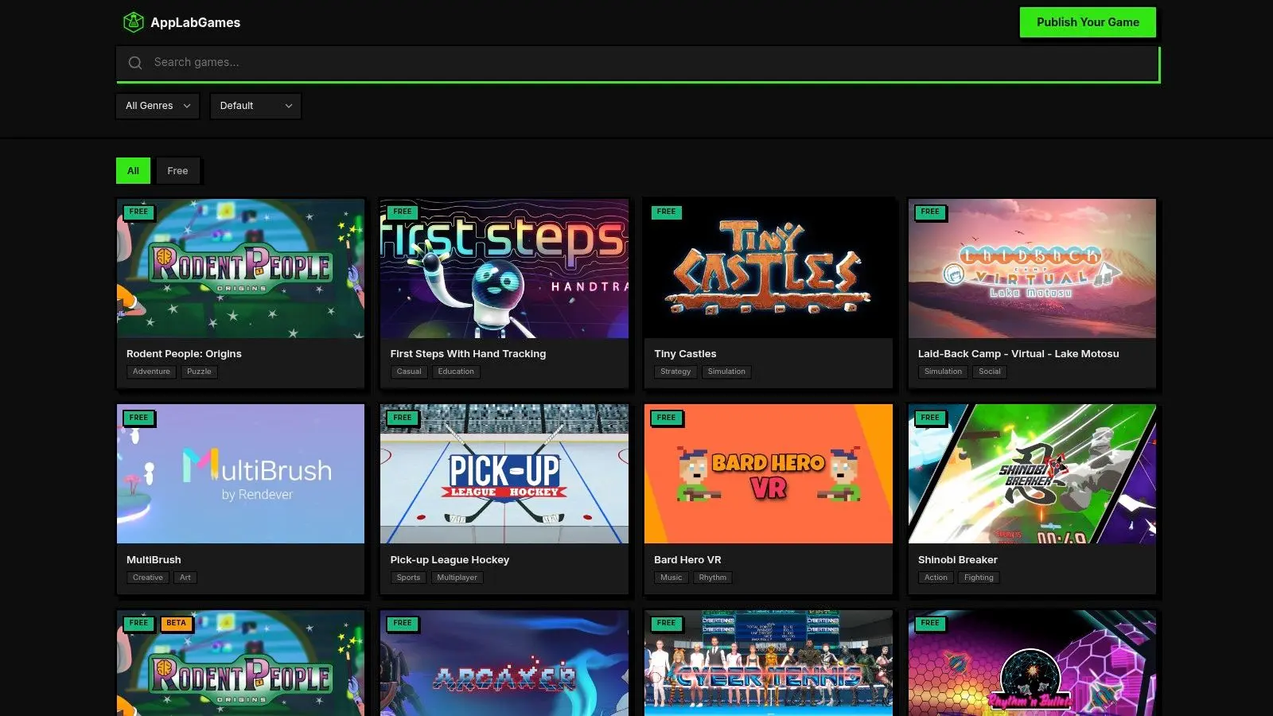Expand the Default sort order dropdown

255,105
